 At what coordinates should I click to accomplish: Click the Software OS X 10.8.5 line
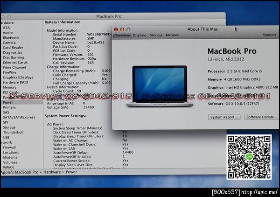click(x=233, y=104)
